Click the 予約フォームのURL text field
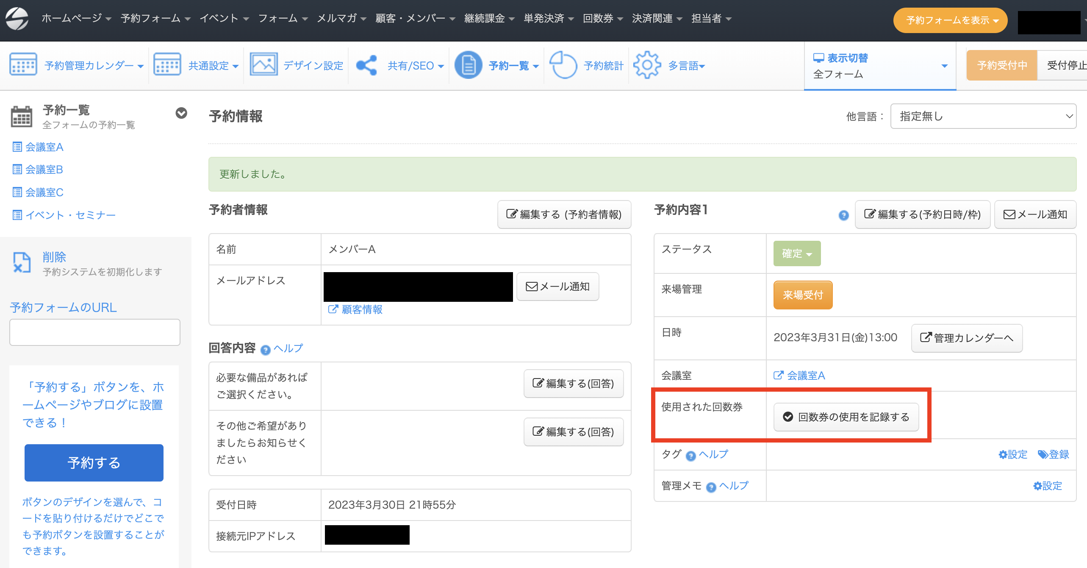This screenshot has width=1087, height=568. (94, 332)
